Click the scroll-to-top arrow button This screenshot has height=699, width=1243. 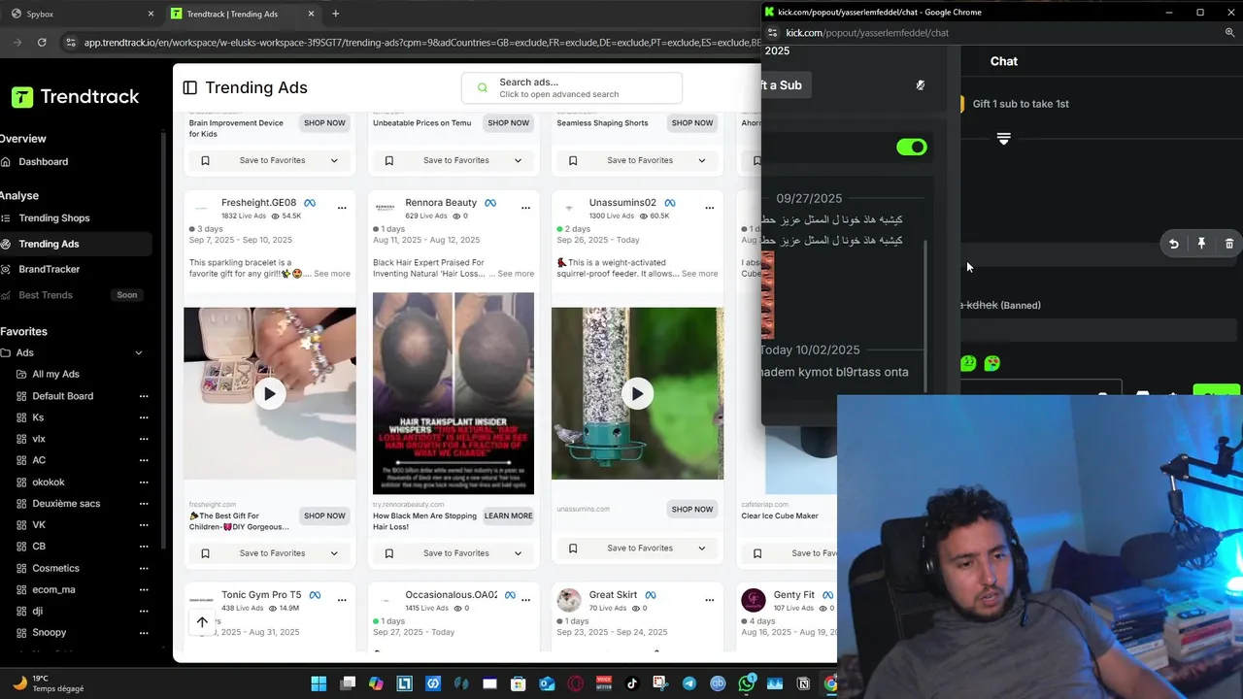(x=202, y=622)
